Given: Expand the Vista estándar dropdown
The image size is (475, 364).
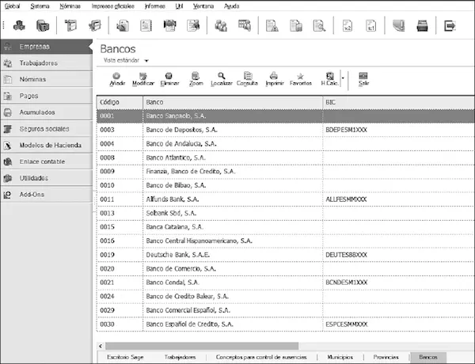Looking at the screenshot, I should coord(146,60).
